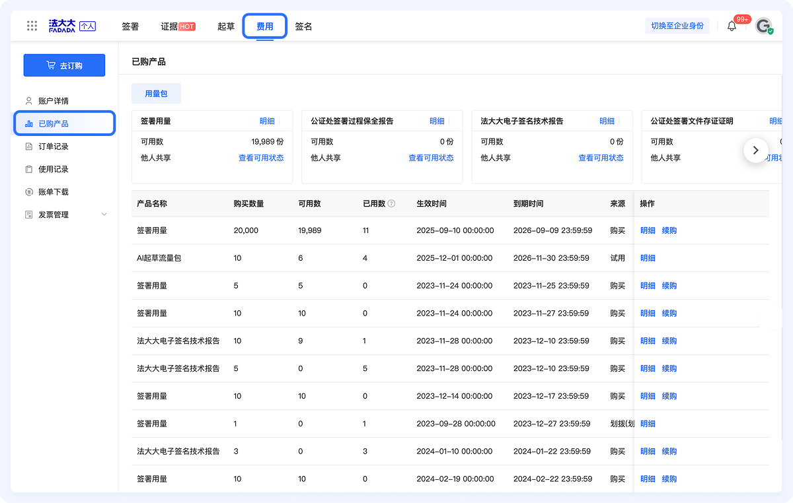Select the 起草 top navigation tab
This screenshot has height=503, width=793.
(226, 26)
